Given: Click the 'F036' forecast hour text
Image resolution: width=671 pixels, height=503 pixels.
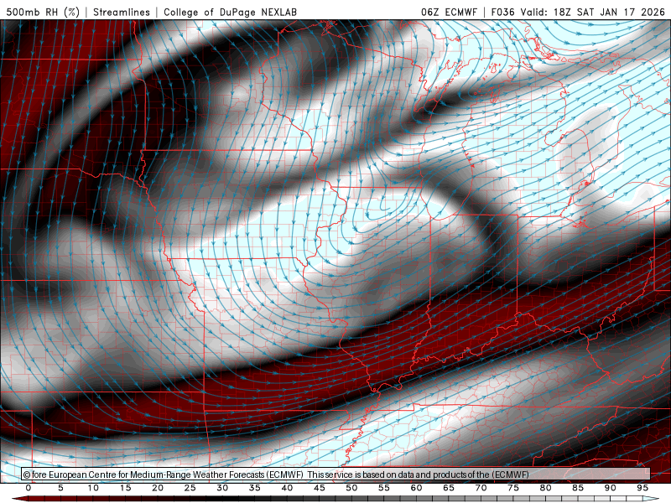Looking at the screenshot, I should coord(502,12).
